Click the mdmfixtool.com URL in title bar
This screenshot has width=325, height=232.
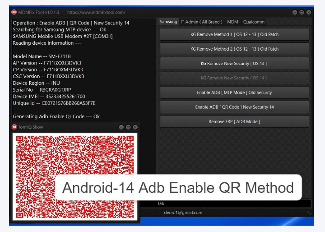96,12
